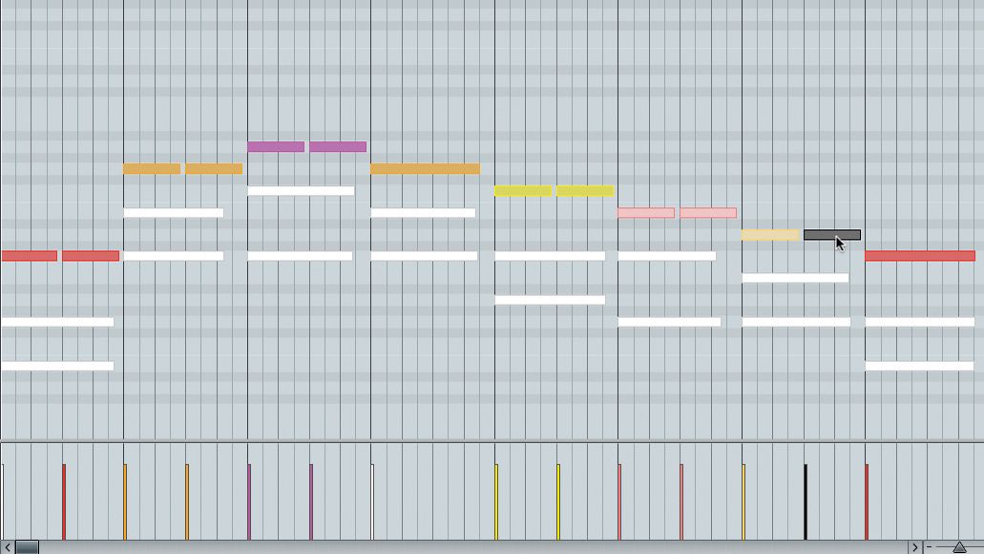Select the first orange note
Screen dimensions: 984x554
click(153, 168)
